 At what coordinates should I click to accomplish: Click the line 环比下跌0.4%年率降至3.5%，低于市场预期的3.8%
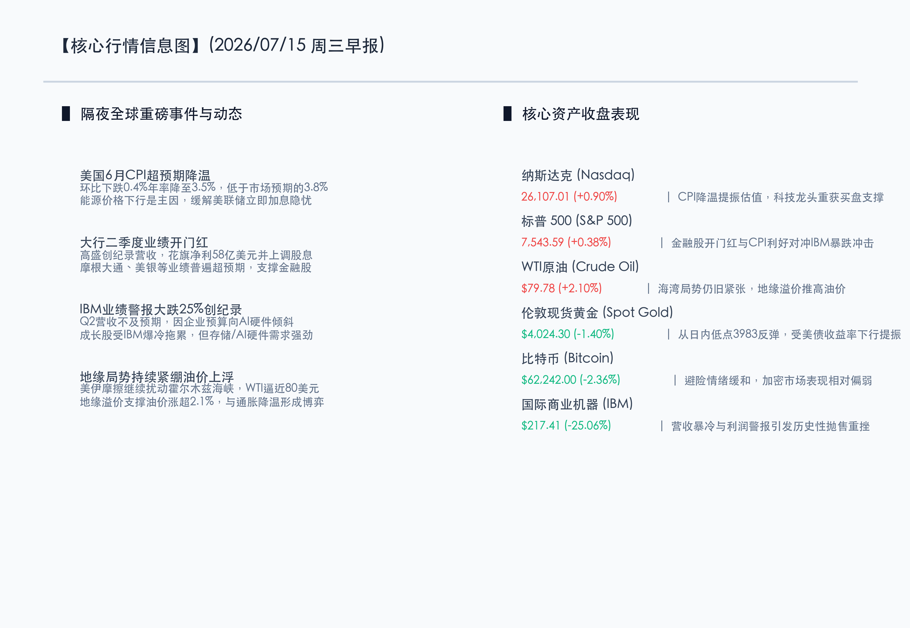(x=204, y=187)
